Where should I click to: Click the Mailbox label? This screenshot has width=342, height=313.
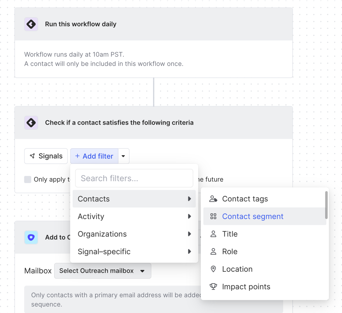[x=38, y=271]
